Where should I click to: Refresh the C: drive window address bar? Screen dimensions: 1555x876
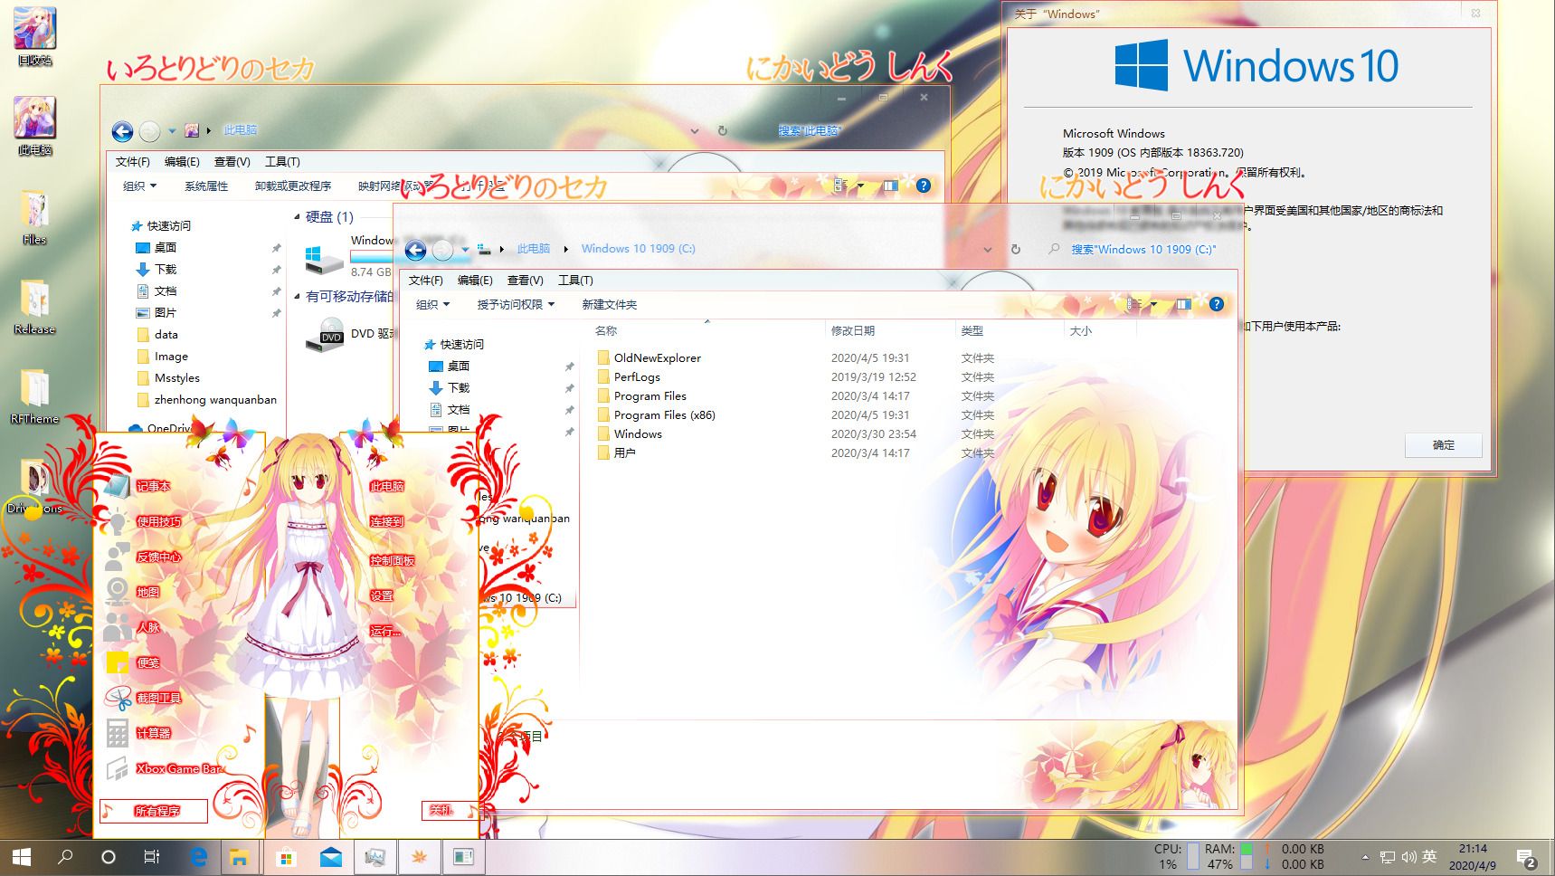tap(1016, 249)
